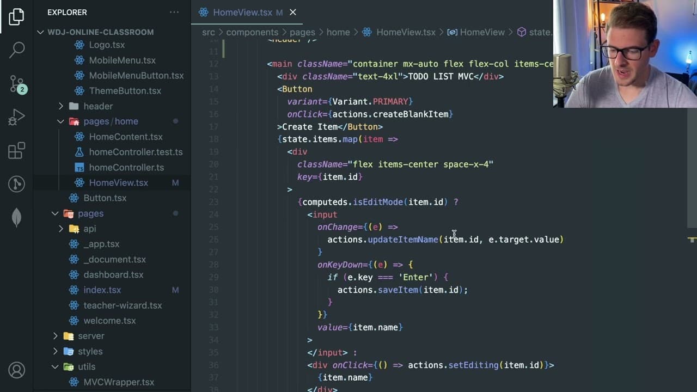Close the HomeView.tsx tab
This screenshot has width=697, height=392.
click(292, 12)
